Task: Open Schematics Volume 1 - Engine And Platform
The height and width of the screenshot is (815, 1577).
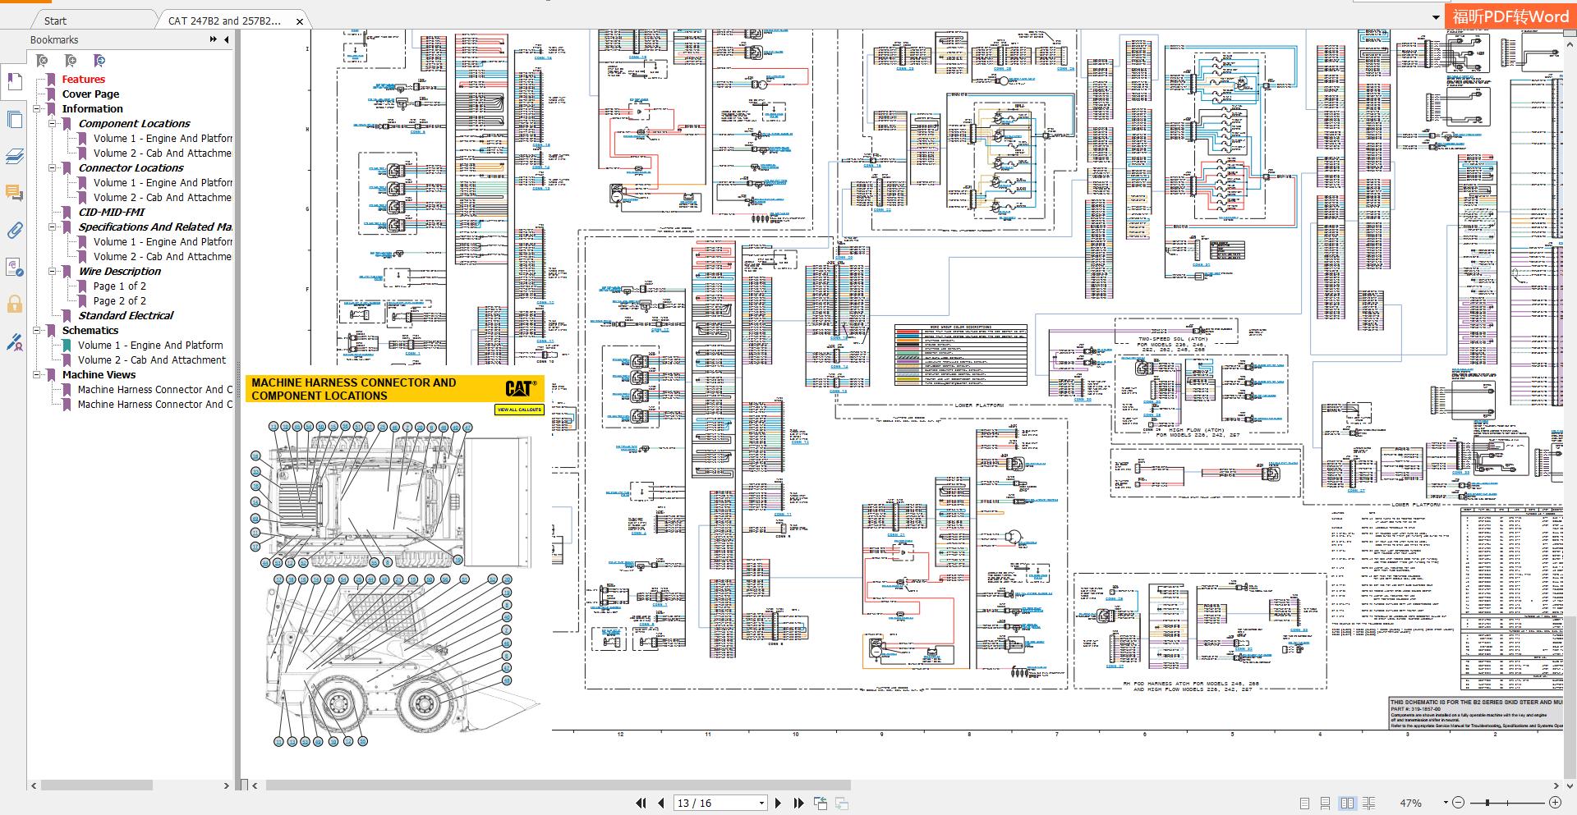Action: (150, 346)
